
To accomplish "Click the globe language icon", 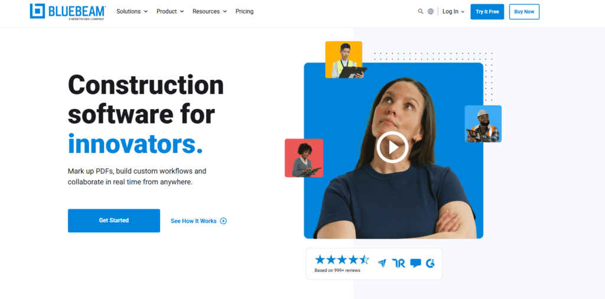I will tap(431, 12).
